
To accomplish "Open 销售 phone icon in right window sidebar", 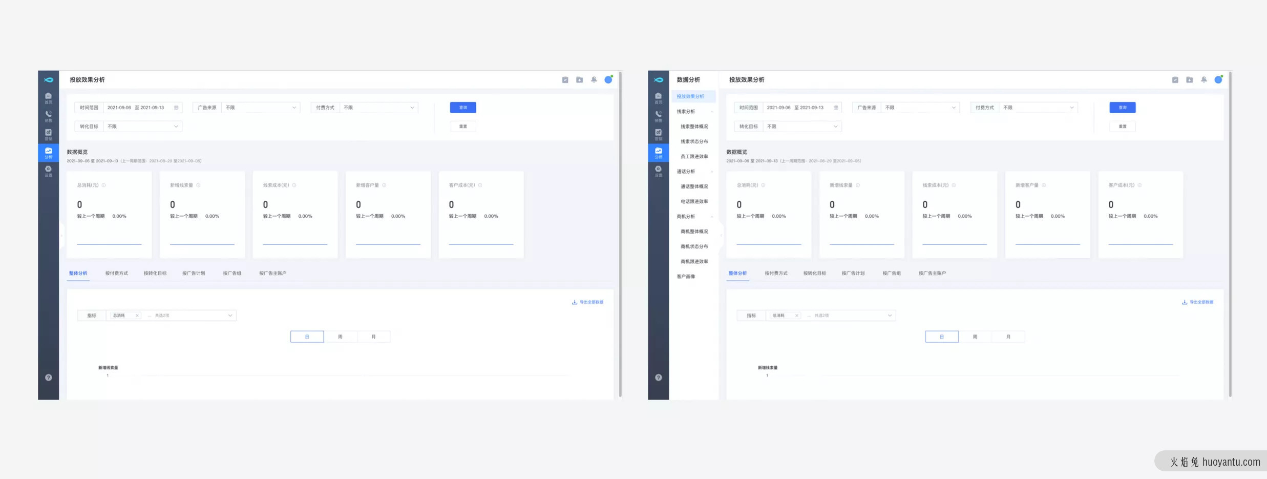I will coord(658,116).
